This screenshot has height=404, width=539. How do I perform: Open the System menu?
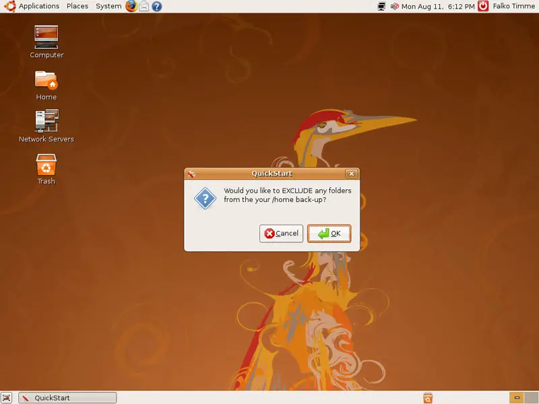108,6
